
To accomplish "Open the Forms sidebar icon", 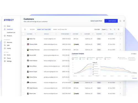I will [x=5, y=55].
